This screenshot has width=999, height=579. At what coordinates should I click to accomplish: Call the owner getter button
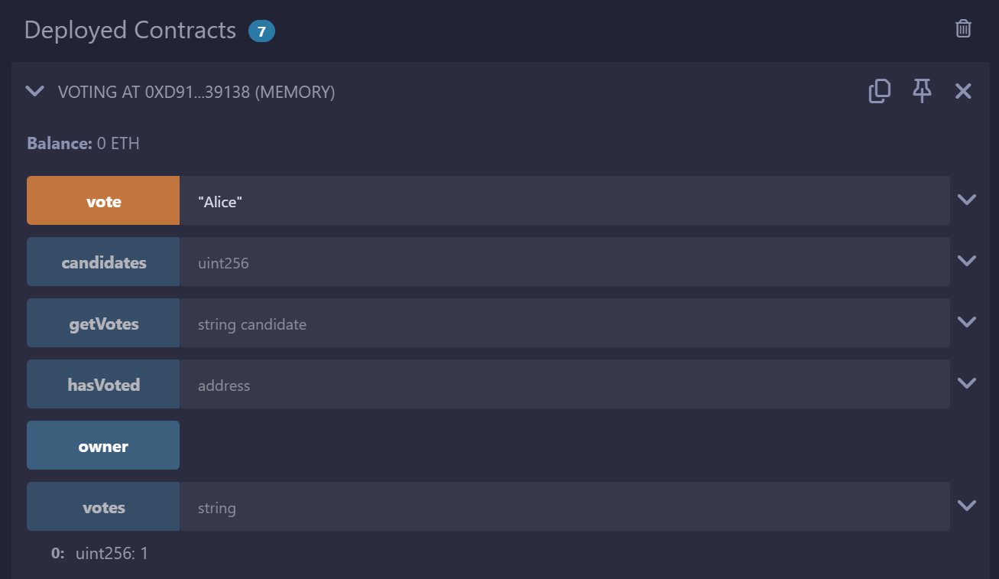point(103,445)
